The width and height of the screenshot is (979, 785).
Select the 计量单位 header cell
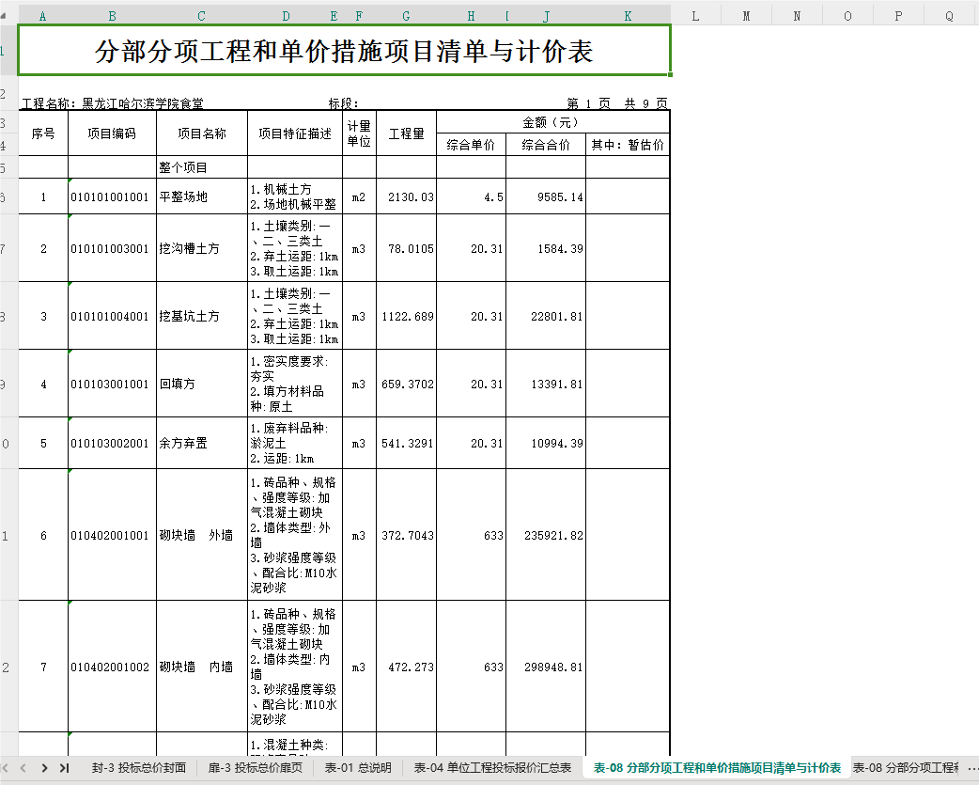tap(359, 133)
